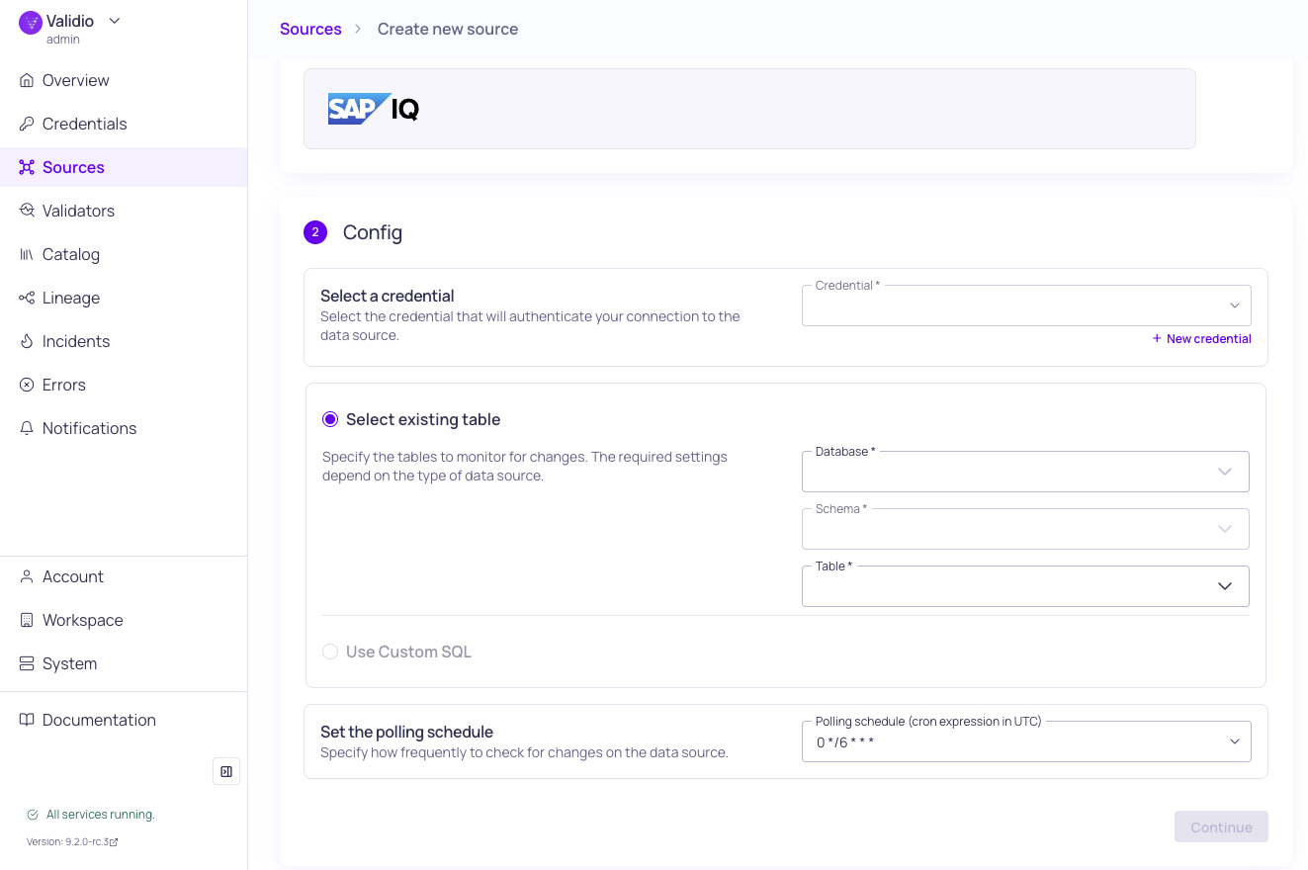Click the 'Config' step heading
The height and width of the screenshot is (870, 1308).
(x=373, y=232)
